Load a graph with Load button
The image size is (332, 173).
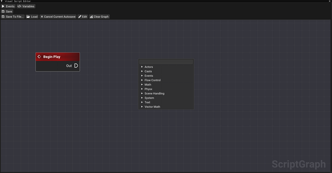(x=32, y=17)
